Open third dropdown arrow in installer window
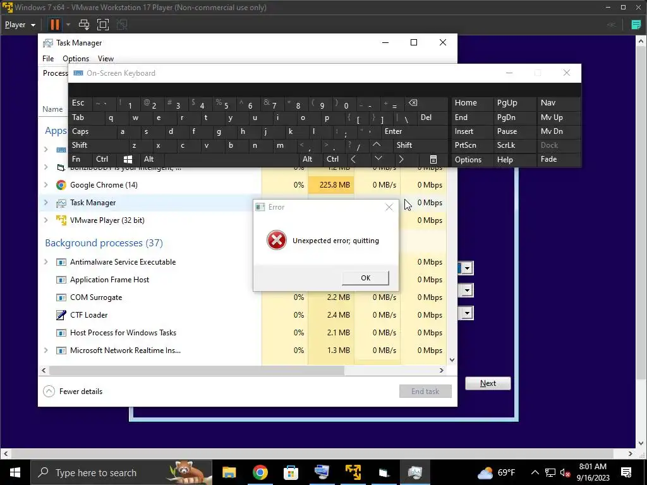 click(x=467, y=313)
